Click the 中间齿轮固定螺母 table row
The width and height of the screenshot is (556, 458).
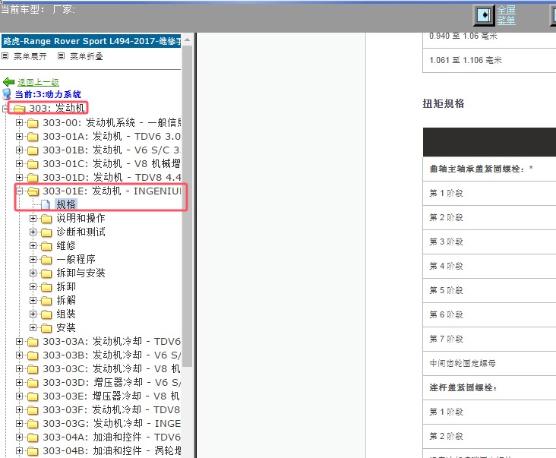tap(489, 363)
